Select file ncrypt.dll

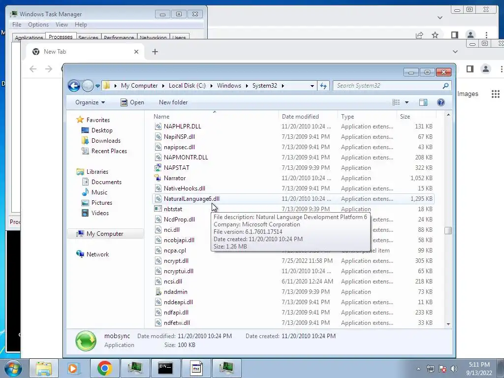(x=176, y=261)
